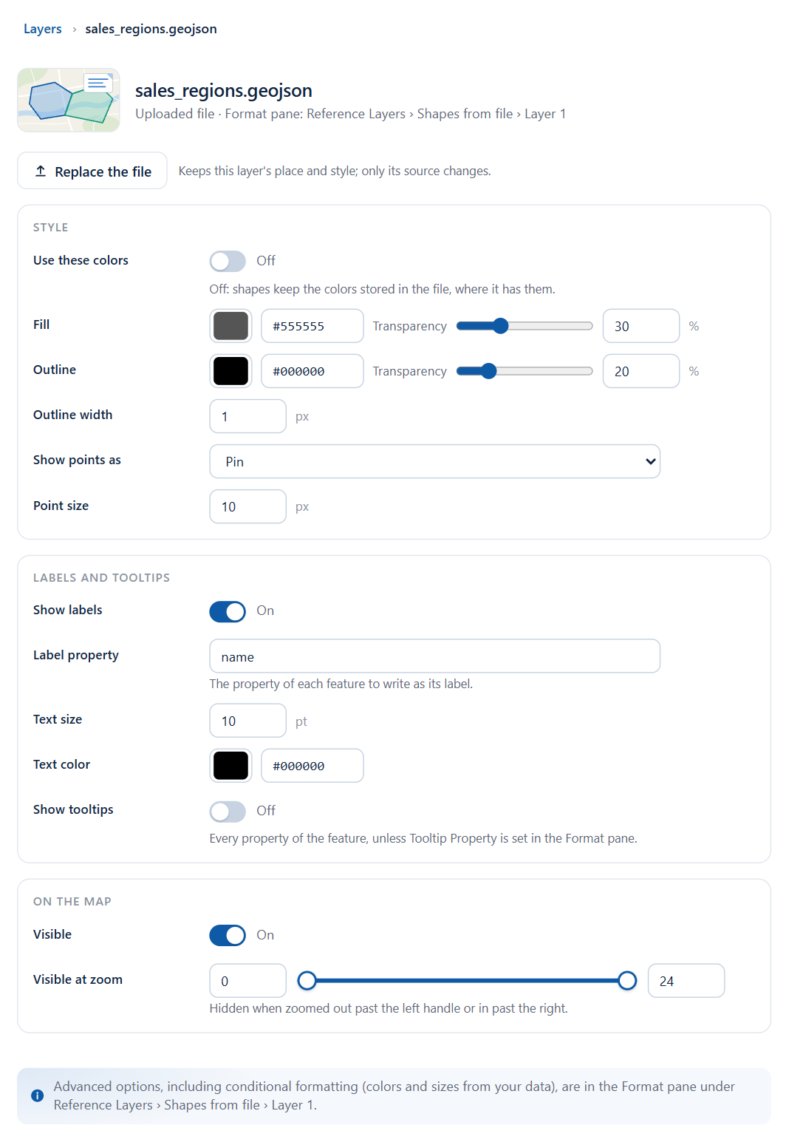Screen dimensions: 789x1142
Task: Focus the Outline hex code field
Action: [x=312, y=371]
